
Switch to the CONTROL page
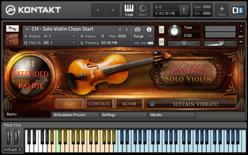(99, 103)
